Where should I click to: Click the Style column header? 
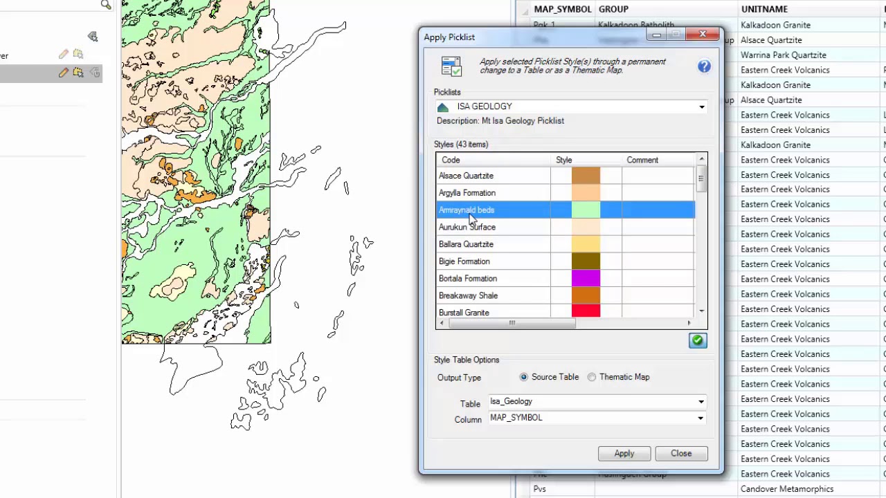point(586,160)
